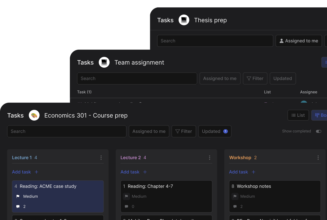Image resolution: width=327 pixels, height=220 pixels.
Task: Click Add task link in Workshop
Action: click(238, 172)
